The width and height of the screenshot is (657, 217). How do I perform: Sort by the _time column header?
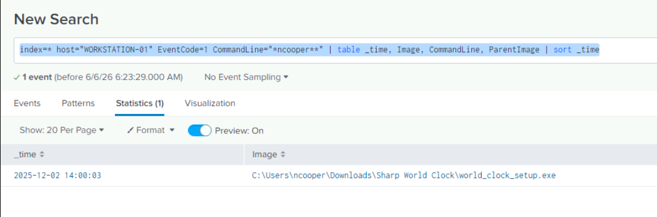(29, 154)
